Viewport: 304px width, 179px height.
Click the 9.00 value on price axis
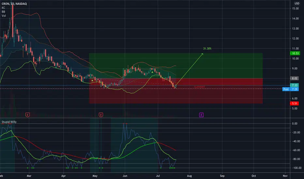pos(295,68)
